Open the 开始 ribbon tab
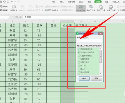 (53, 2)
